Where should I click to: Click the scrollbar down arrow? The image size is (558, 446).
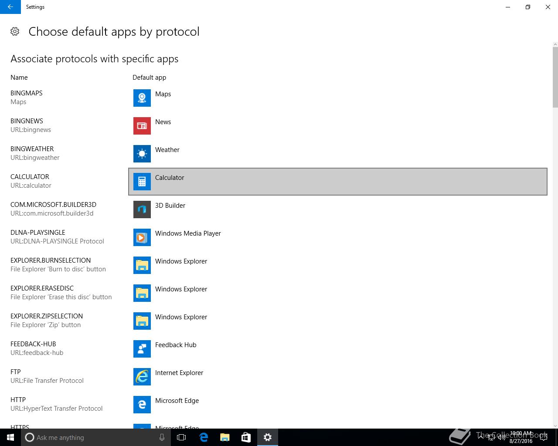[555, 426]
